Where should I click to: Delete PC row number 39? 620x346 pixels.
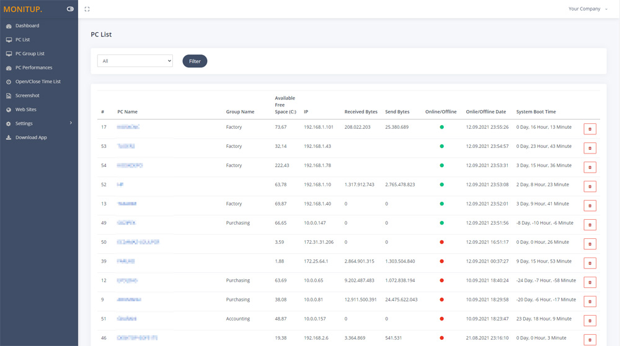[590, 263]
